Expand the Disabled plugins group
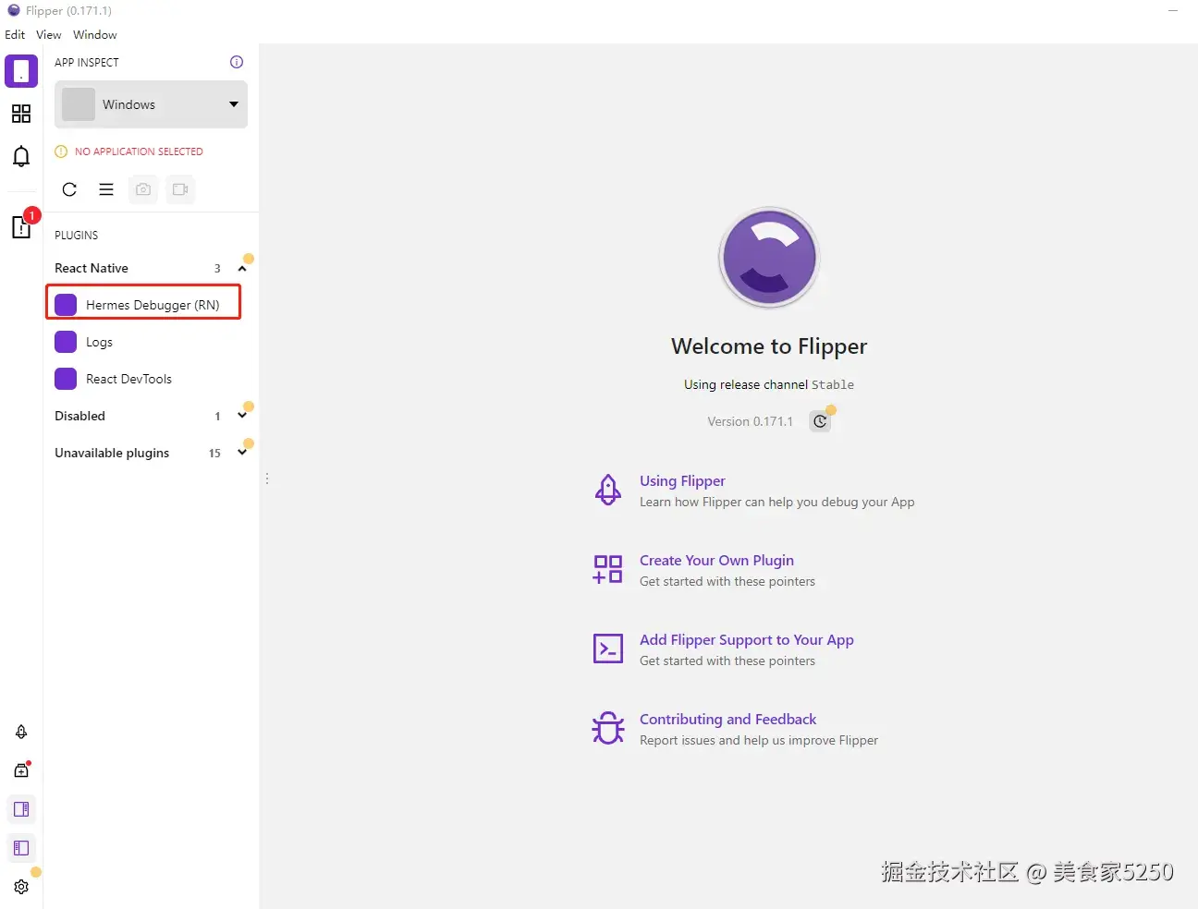The width and height of the screenshot is (1198, 909). tap(242, 416)
